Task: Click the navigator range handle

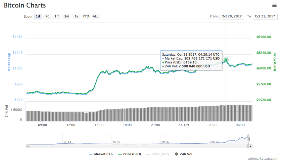Action: [x=248, y=139]
